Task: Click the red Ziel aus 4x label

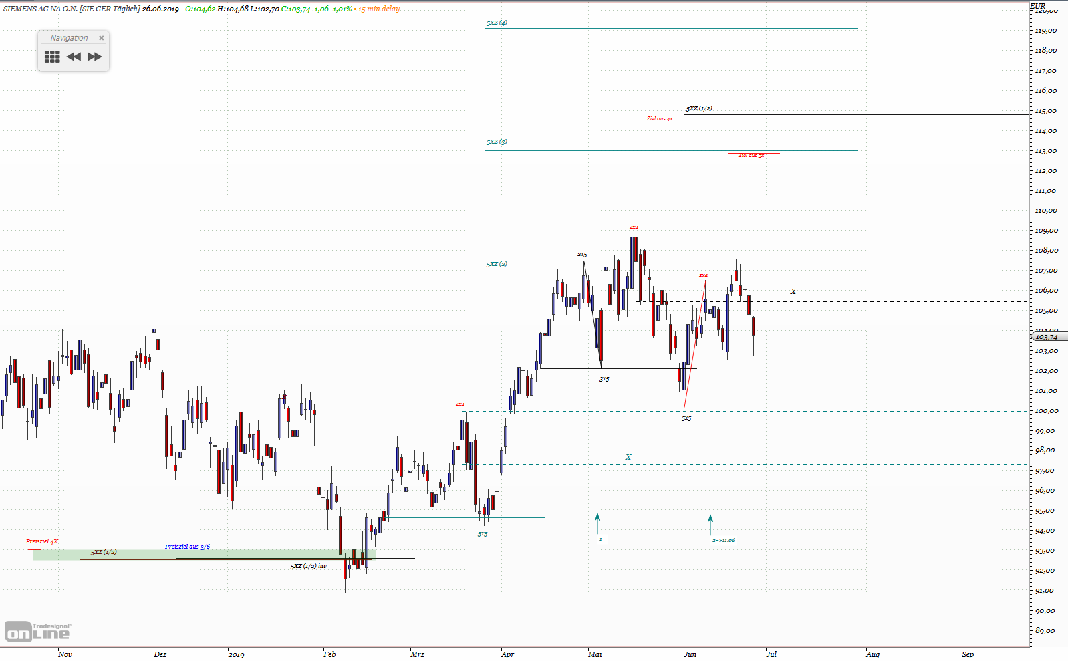Action: pyautogui.click(x=660, y=118)
